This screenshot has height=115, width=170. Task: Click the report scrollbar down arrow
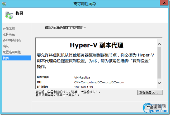click(x=159, y=83)
